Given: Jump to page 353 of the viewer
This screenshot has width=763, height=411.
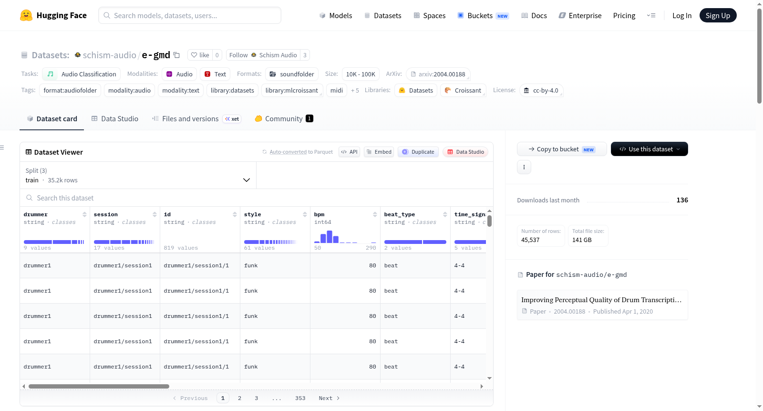Looking at the screenshot, I should point(300,398).
